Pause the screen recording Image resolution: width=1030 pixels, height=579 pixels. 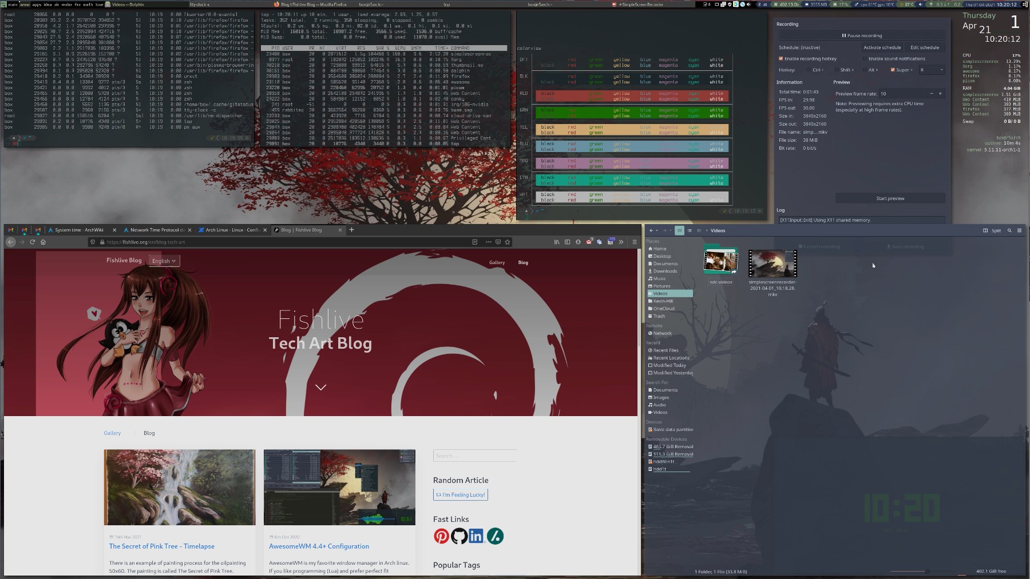[x=861, y=35]
